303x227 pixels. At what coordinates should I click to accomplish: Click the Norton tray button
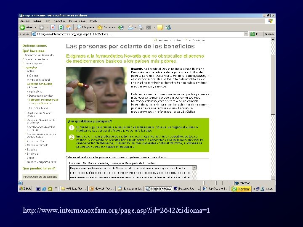pos(241,189)
